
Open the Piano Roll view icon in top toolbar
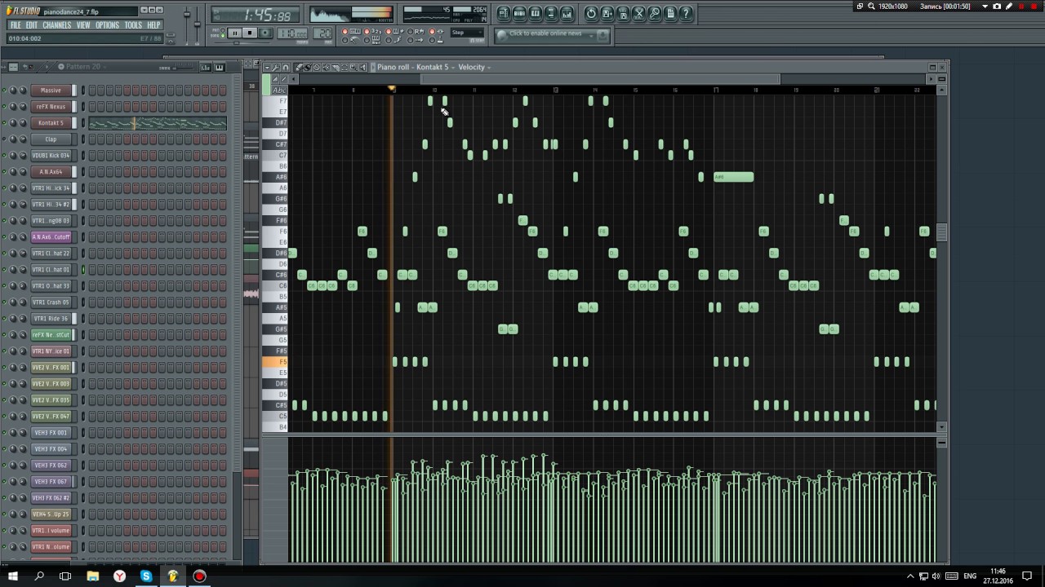click(535, 14)
